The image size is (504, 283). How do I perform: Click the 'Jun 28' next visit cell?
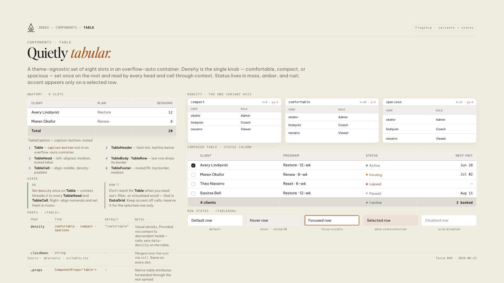coord(467,165)
